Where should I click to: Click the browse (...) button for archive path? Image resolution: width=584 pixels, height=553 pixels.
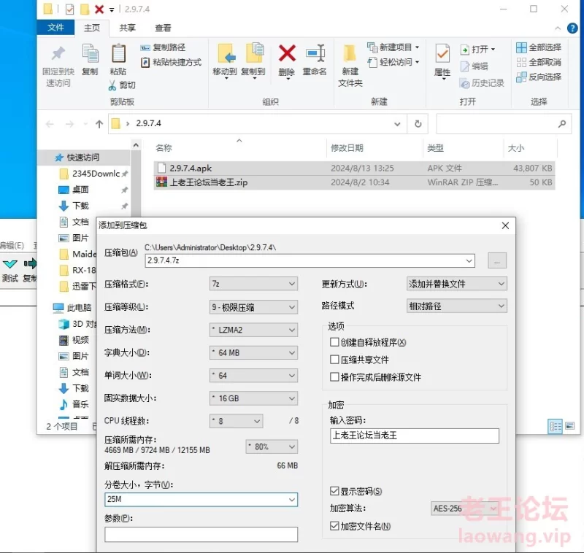click(497, 260)
